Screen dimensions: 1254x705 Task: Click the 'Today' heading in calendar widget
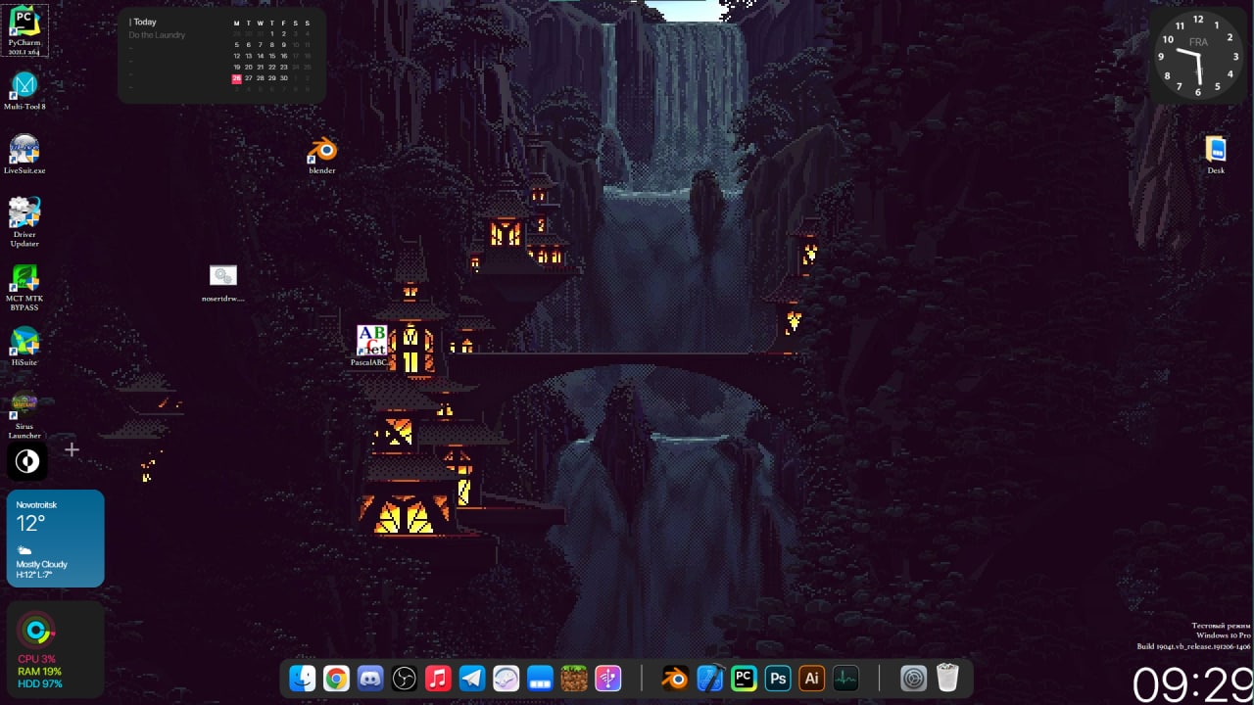point(145,22)
